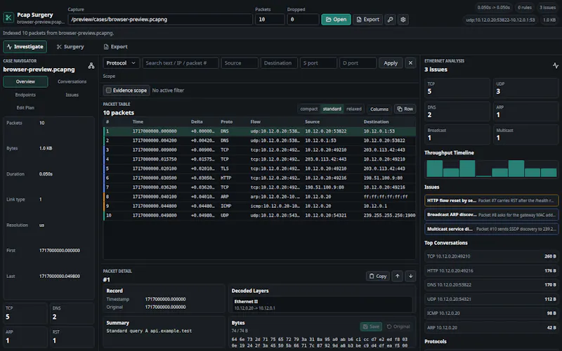Click the Packets count field
562x351 pixels.
pyautogui.click(x=270, y=20)
